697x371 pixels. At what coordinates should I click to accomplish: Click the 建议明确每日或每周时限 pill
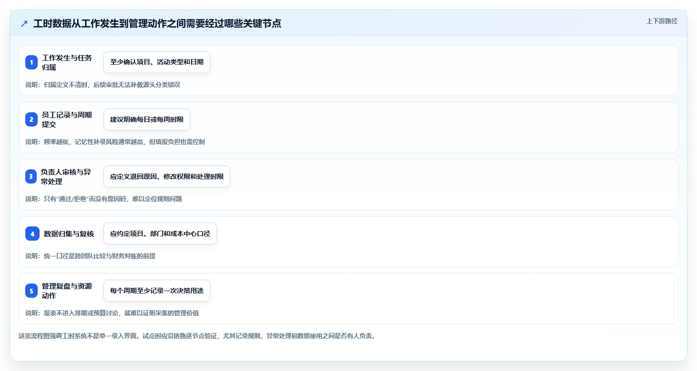pyautogui.click(x=147, y=119)
